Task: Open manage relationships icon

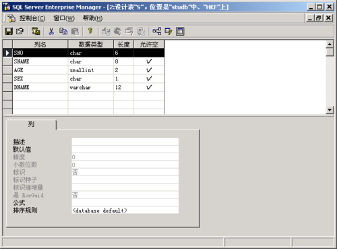Action: pos(157,31)
